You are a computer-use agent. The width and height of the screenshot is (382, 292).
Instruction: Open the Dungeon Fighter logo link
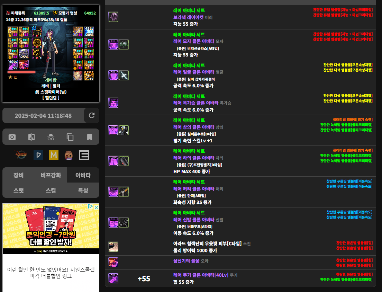coord(21,155)
